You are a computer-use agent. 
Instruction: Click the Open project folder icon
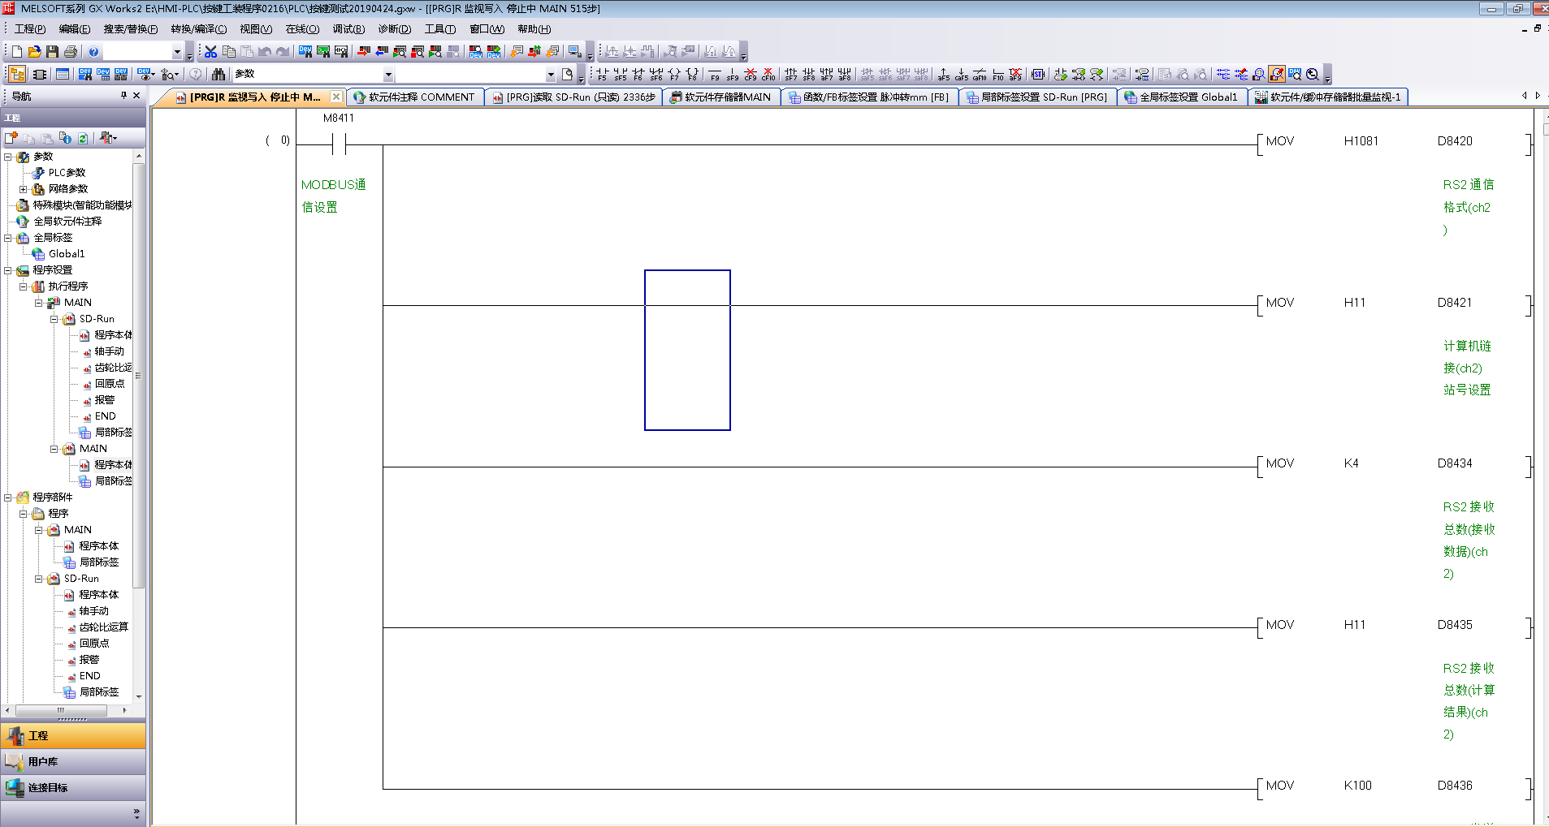pyautogui.click(x=34, y=52)
